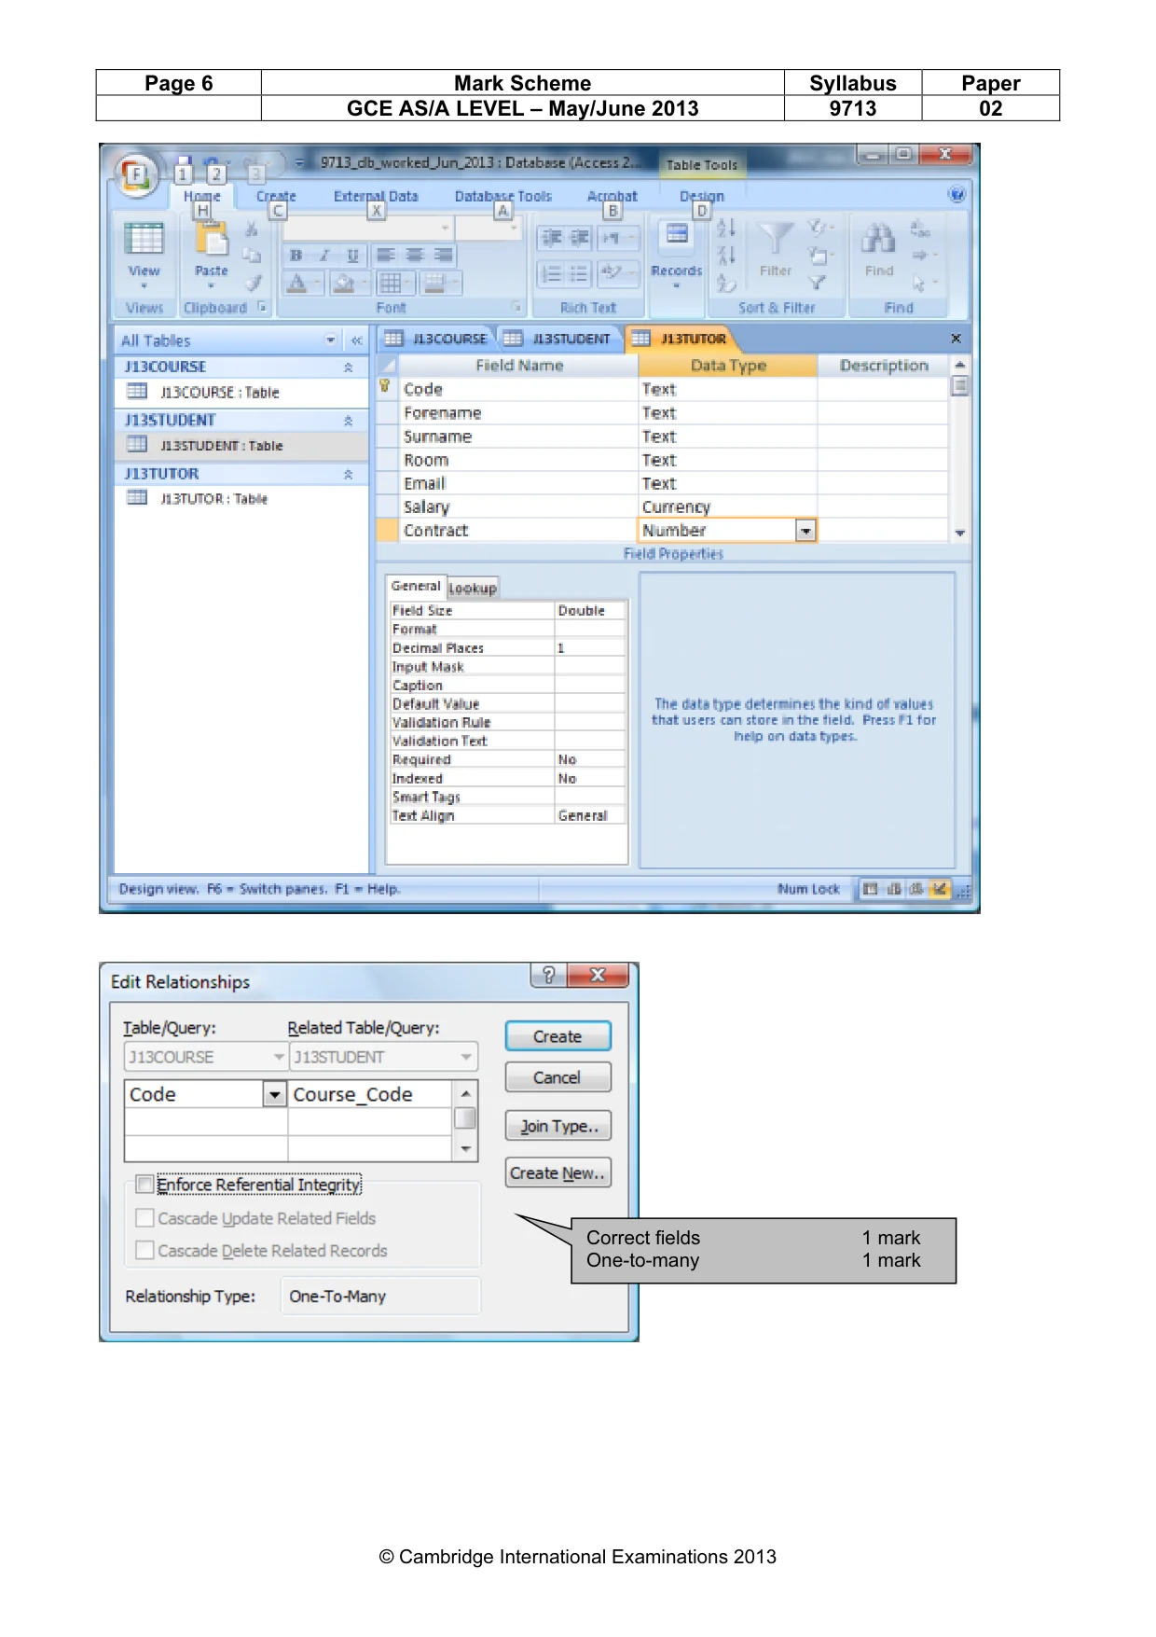Image resolution: width=1156 pixels, height=1637 pixels.
Task: Check Cascade Delete Related Records
Action: click(144, 1250)
